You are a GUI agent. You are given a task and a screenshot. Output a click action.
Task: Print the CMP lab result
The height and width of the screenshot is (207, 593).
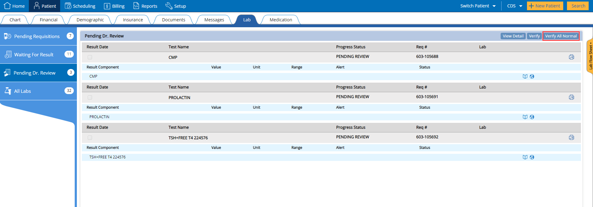click(x=571, y=57)
